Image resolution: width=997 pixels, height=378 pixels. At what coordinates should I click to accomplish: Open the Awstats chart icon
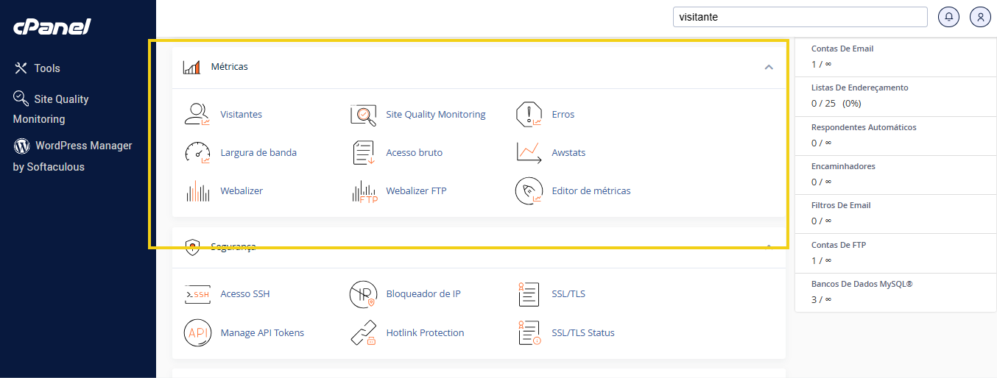(x=529, y=153)
